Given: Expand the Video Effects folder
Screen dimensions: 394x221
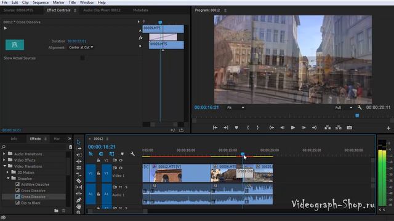Looking at the screenshot, I should (4, 160).
